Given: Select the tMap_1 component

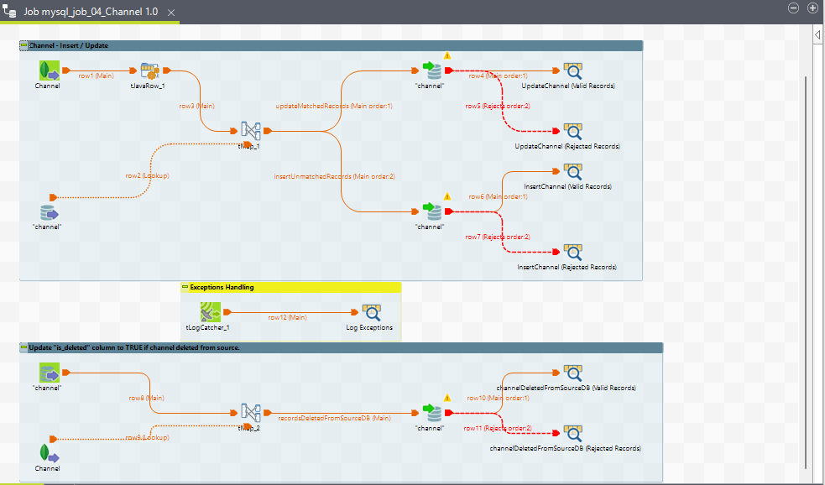Looking at the screenshot, I should (250, 131).
